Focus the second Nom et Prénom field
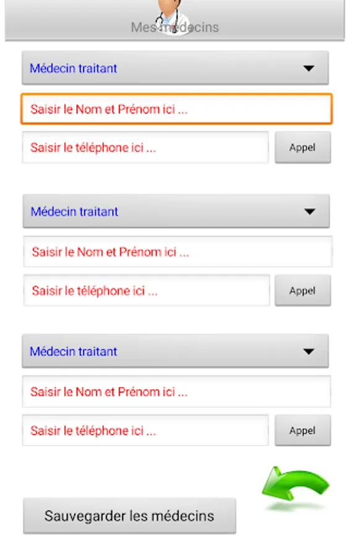Viewport: 349px width, 558px height. [x=178, y=252]
